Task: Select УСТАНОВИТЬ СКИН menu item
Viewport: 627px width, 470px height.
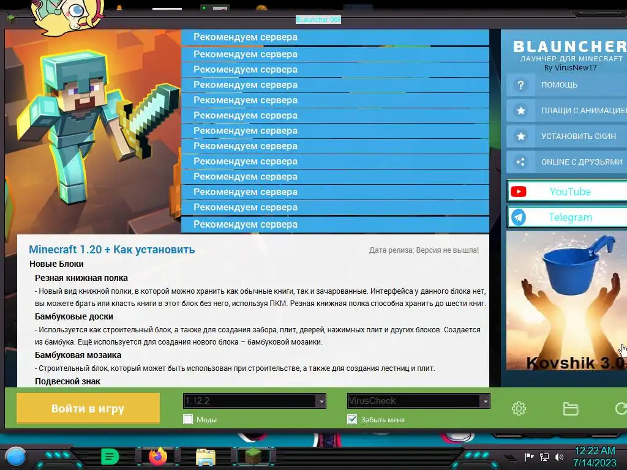Action: tap(566, 136)
